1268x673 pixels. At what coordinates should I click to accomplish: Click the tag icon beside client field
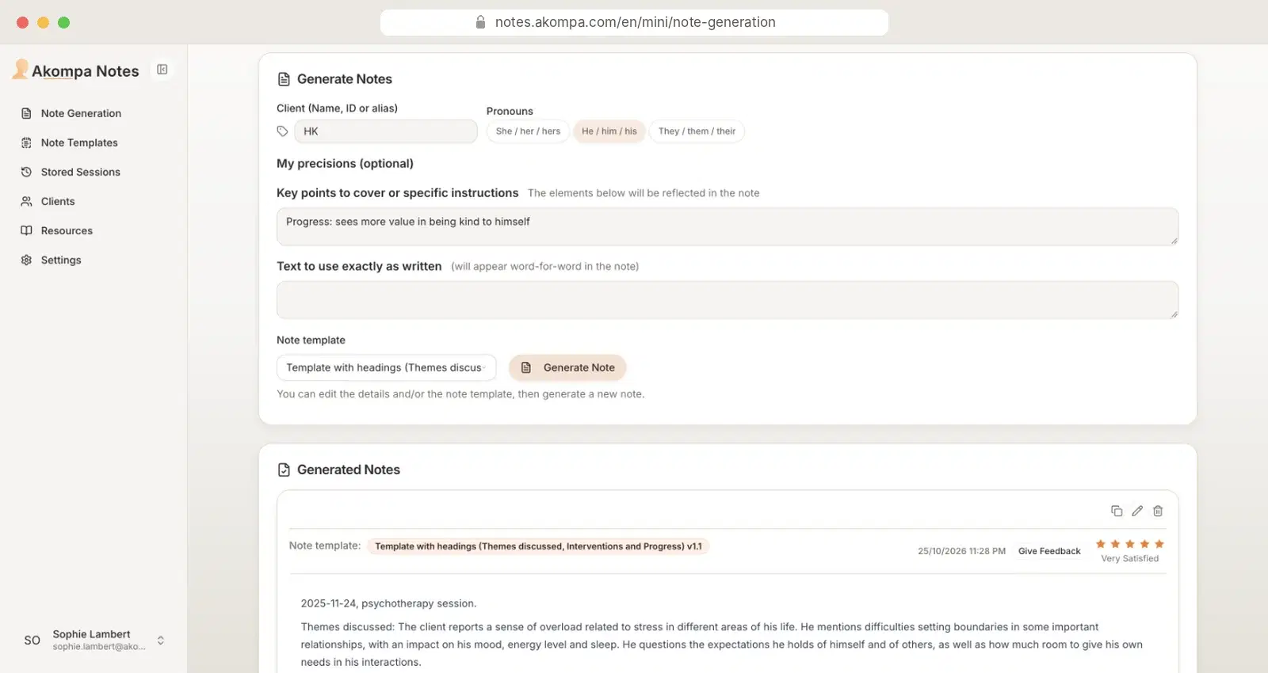tap(282, 131)
